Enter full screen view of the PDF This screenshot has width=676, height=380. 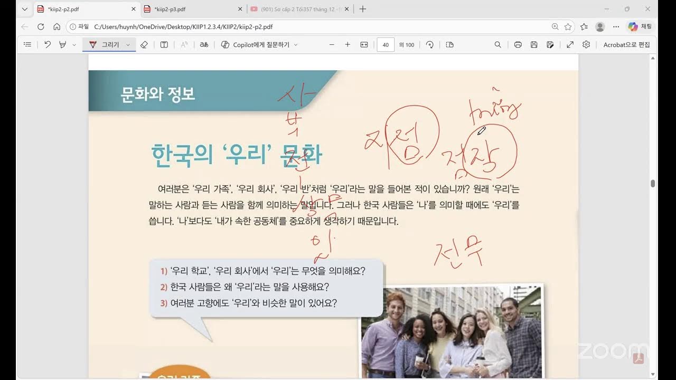click(x=570, y=45)
